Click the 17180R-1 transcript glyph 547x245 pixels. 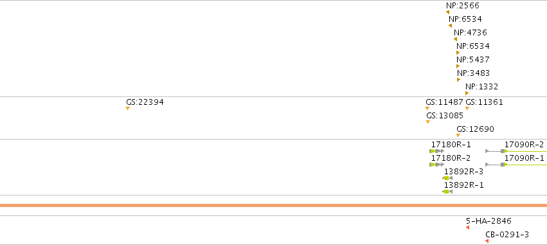[x=436, y=151]
